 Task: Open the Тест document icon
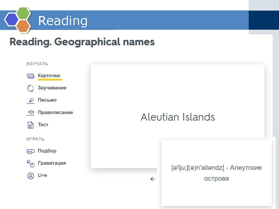pyautogui.click(x=31, y=125)
